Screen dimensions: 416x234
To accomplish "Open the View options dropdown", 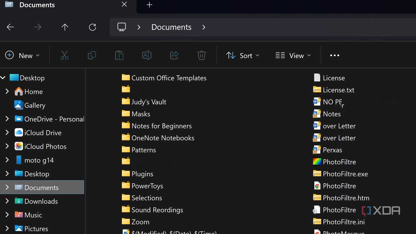I will point(293,55).
